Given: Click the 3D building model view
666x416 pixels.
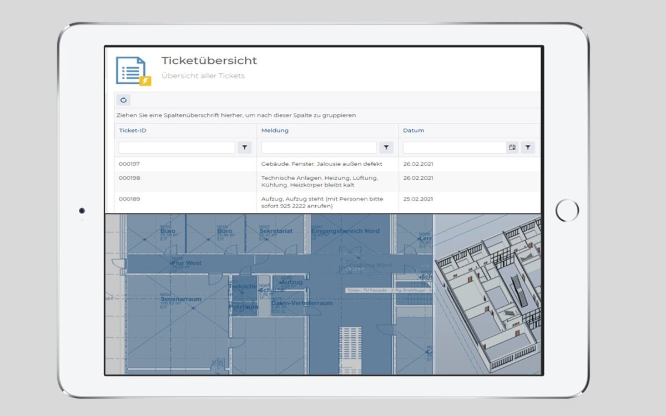Looking at the screenshot, I should point(487,294).
